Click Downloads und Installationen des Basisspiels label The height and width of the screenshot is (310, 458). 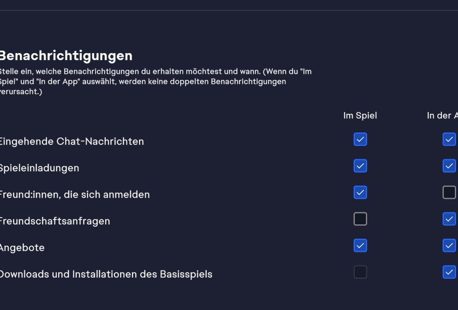105,274
